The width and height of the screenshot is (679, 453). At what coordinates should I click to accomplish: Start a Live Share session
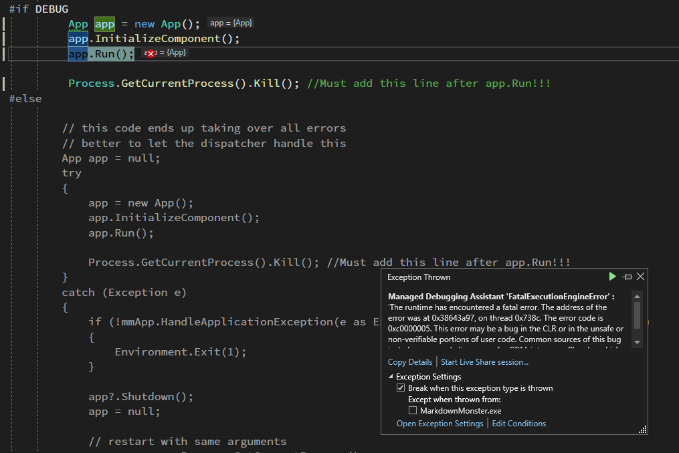tap(484, 361)
